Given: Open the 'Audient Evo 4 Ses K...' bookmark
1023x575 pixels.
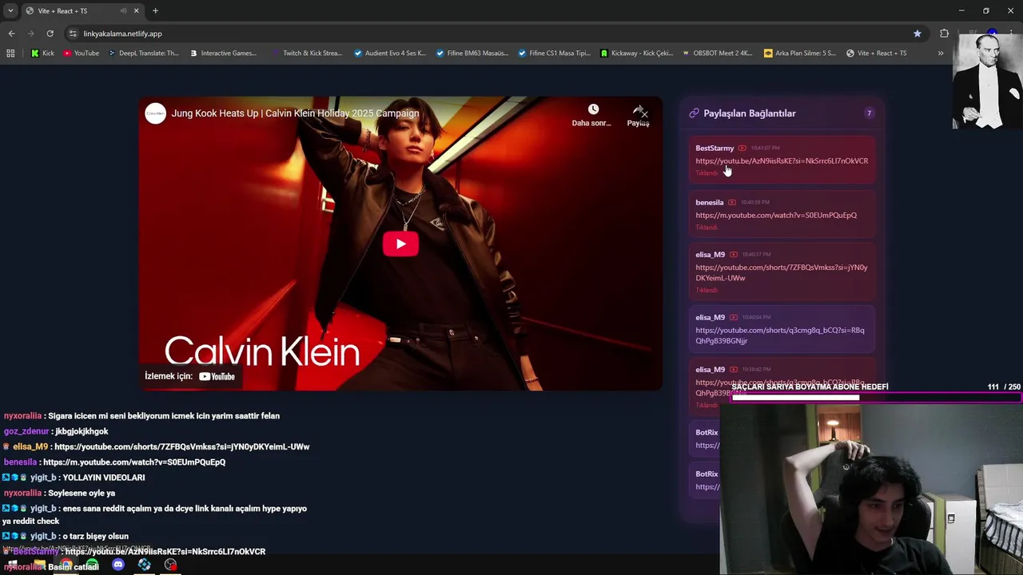Looking at the screenshot, I should coord(390,54).
